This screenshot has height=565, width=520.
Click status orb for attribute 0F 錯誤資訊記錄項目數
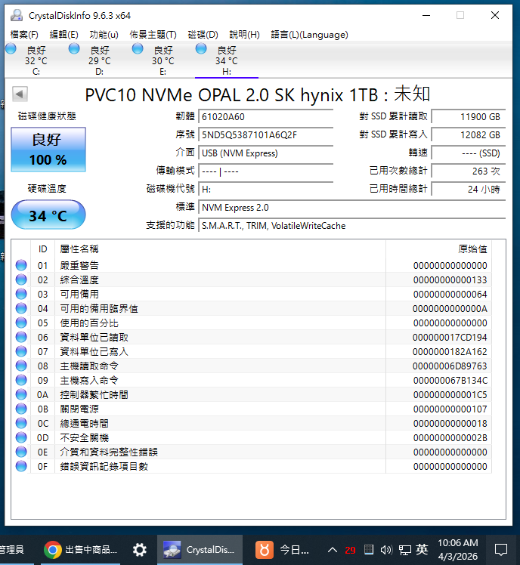[21, 466]
